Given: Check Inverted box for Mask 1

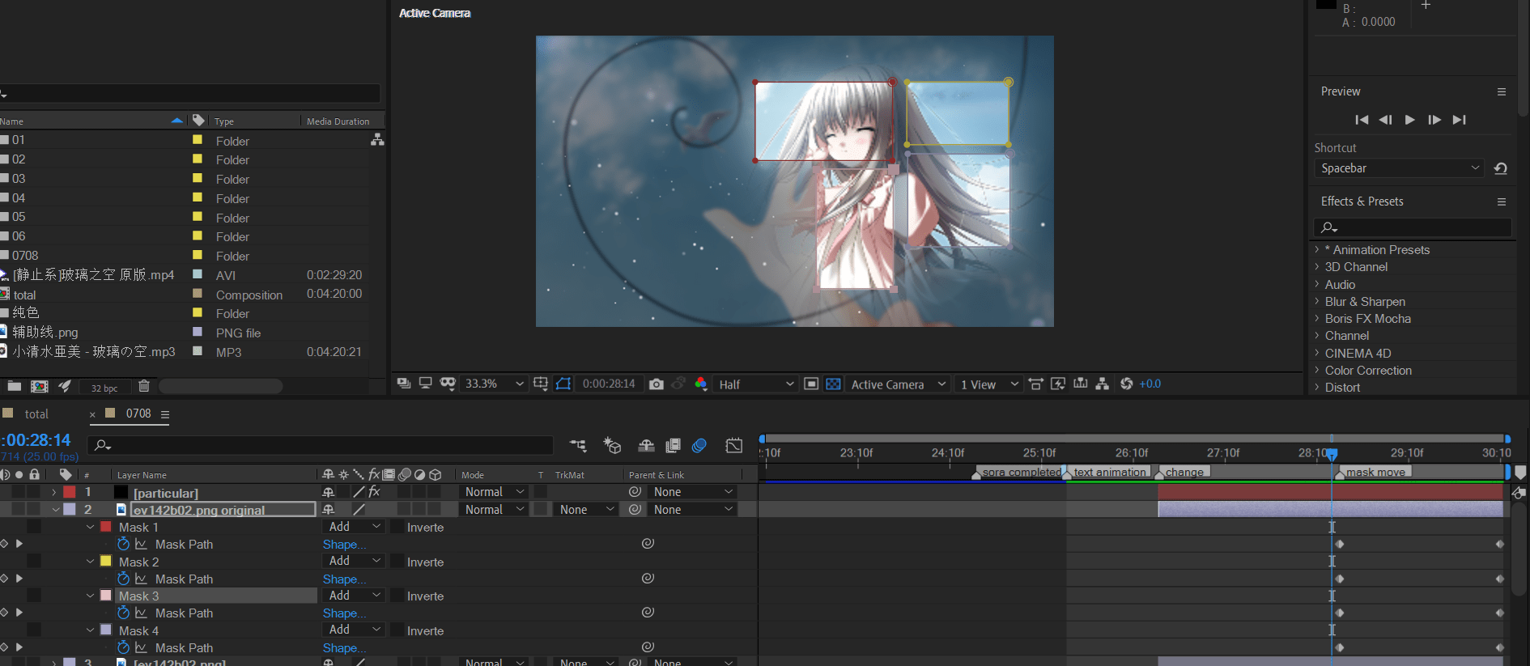Looking at the screenshot, I should pos(397,527).
